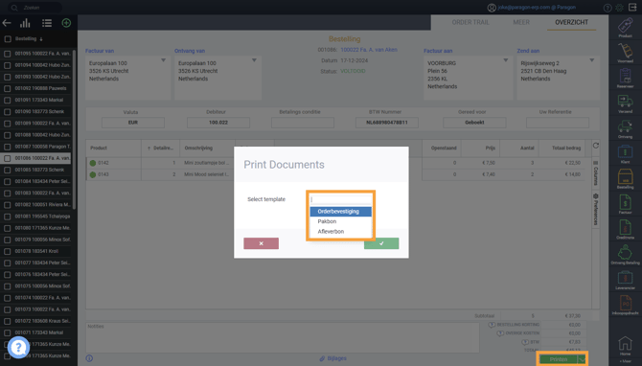642x366 pixels.
Task: Open the Inkoopopdracht purchase order icon
Action: tap(625, 304)
